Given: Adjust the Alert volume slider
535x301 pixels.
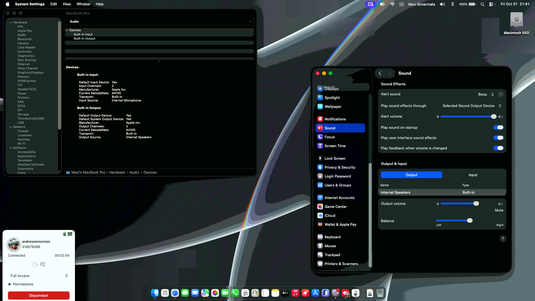Looking at the screenshot, I should [x=493, y=116].
